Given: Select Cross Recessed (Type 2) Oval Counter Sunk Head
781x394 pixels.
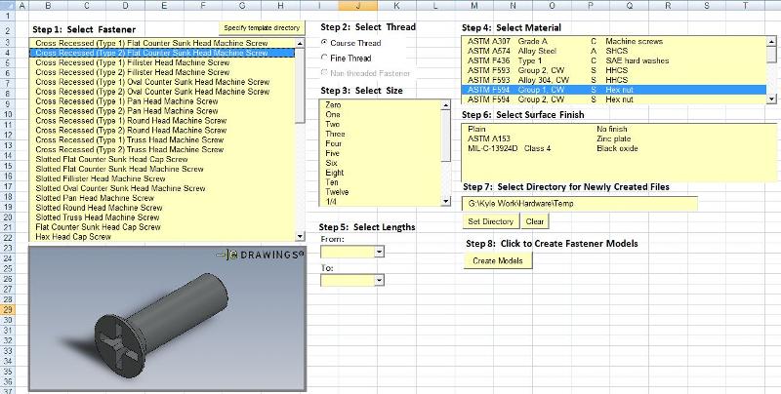Looking at the screenshot, I should [162, 92].
